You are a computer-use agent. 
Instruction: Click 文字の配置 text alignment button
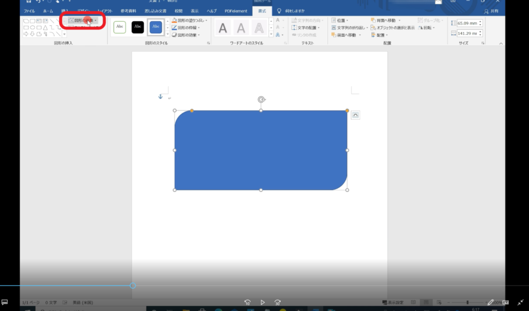point(307,28)
